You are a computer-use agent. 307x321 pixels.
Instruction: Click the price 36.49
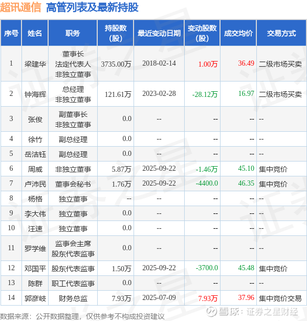click(246, 63)
